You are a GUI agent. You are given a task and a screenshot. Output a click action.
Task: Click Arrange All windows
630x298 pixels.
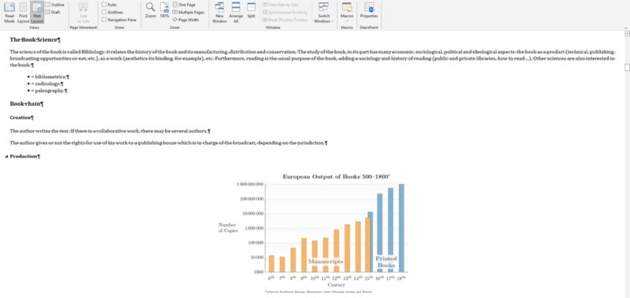pyautogui.click(x=236, y=12)
